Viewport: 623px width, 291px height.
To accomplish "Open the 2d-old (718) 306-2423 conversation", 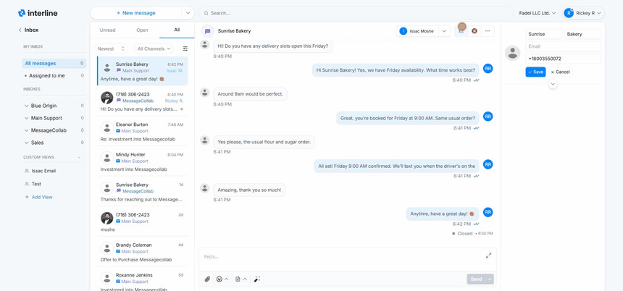I will pyautogui.click(x=142, y=222).
